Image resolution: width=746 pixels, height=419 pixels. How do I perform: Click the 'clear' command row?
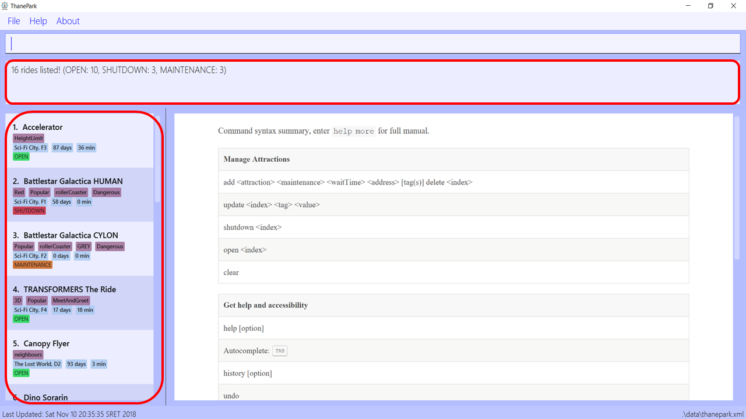point(453,272)
